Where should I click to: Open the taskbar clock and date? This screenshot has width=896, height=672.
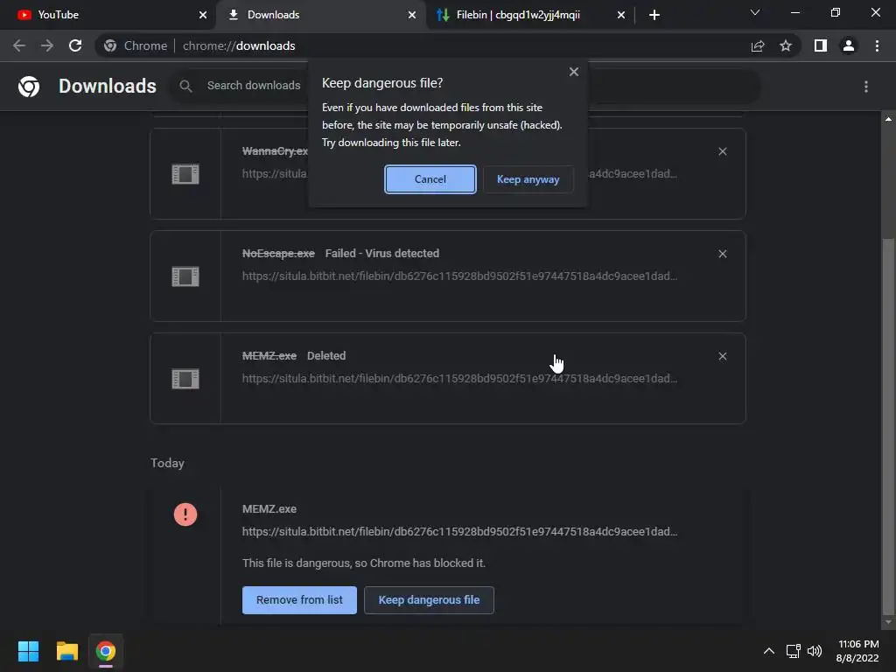coord(857,651)
